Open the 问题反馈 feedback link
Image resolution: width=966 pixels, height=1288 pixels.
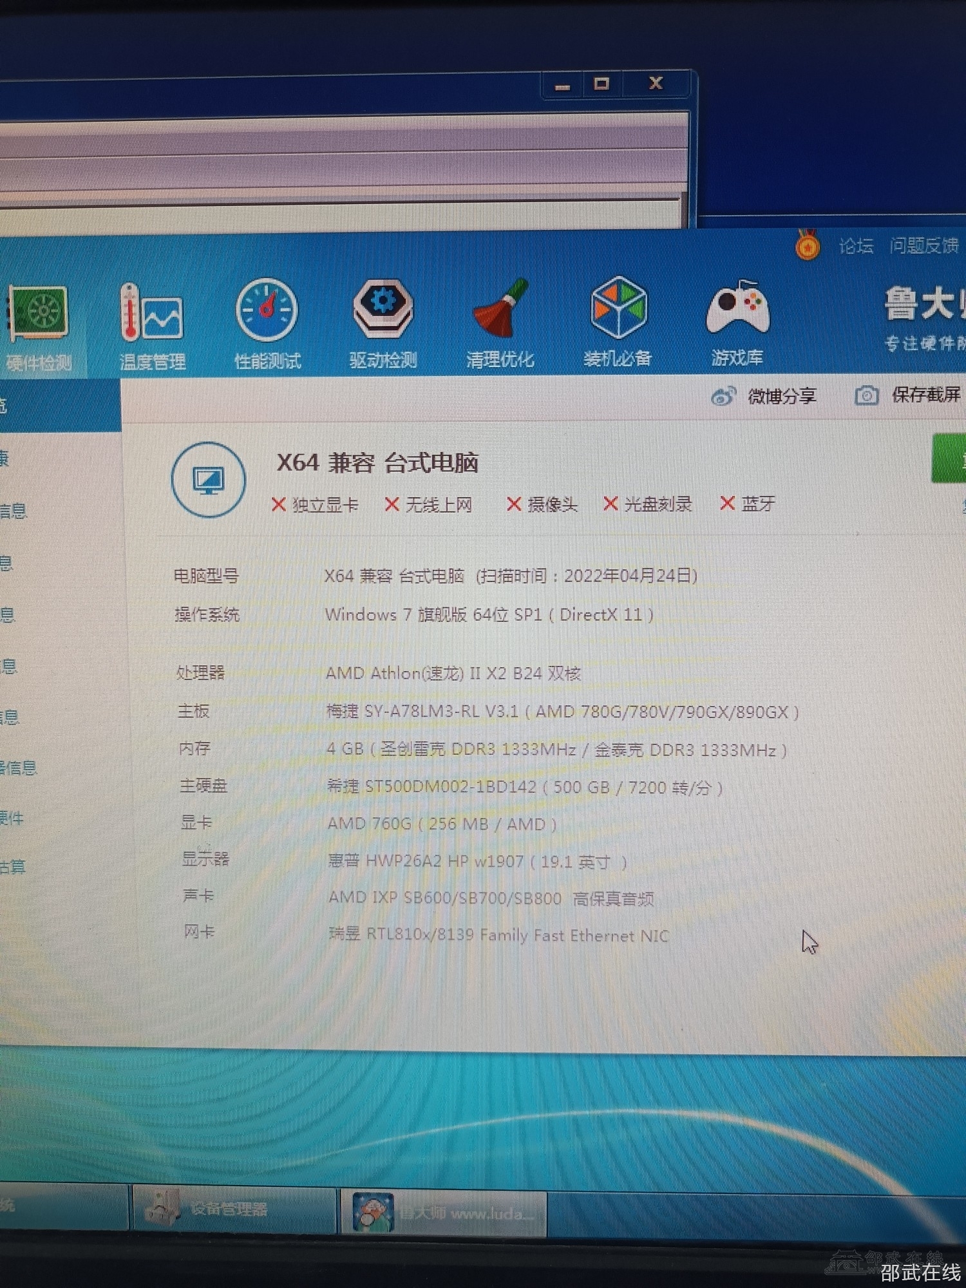coord(923,245)
